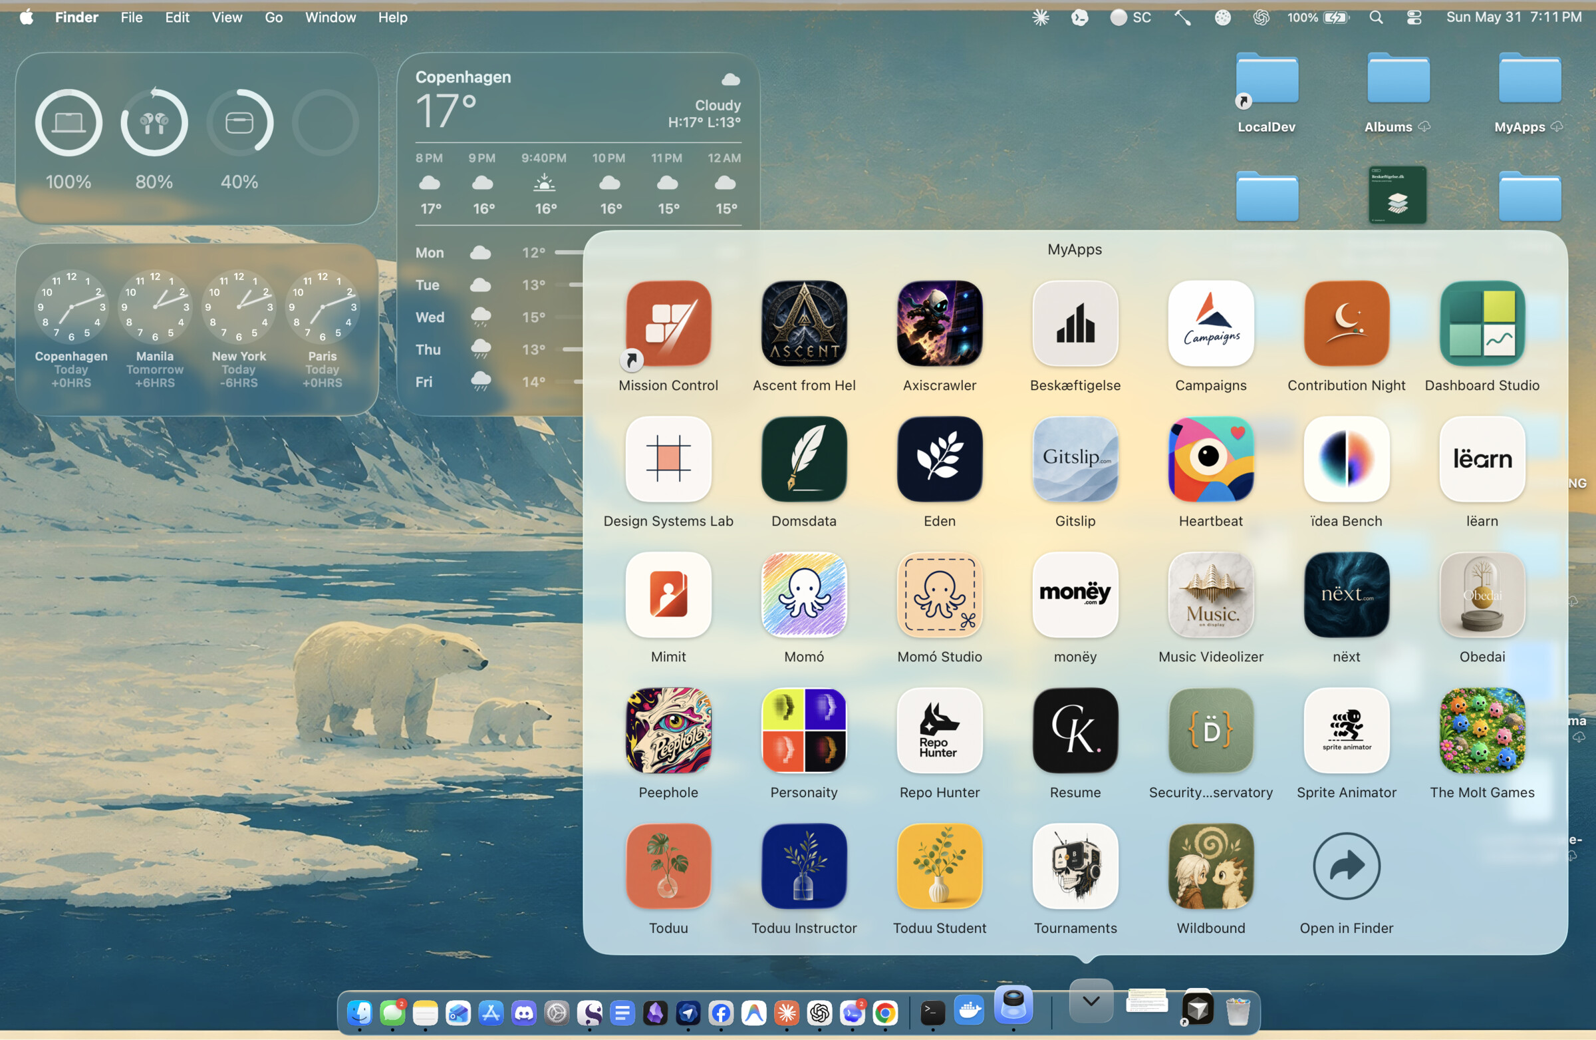Open the Go menu
Viewport: 1596px width, 1040px height.
273,17
